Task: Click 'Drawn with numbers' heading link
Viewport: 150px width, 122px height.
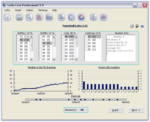Action: (109, 67)
